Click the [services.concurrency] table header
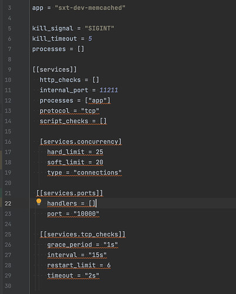The height and width of the screenshot is (294, 236). [x=80, y=142]
